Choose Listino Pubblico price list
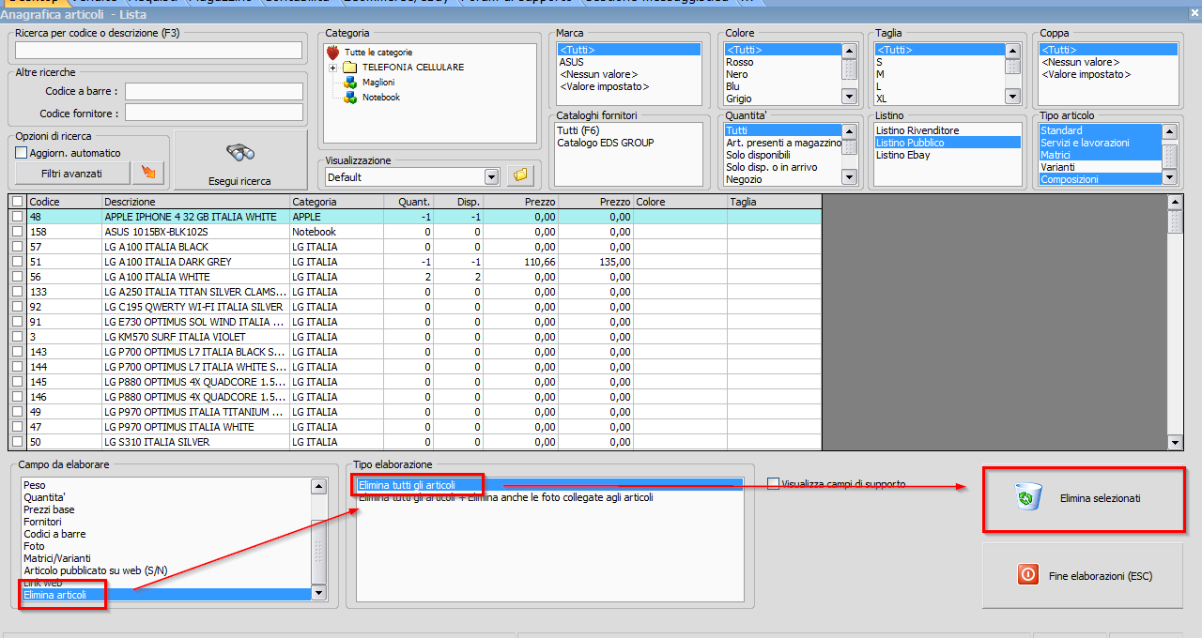 tap(948, 143)
